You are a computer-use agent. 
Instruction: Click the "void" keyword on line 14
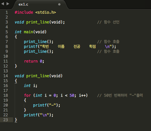tap(19, 76)
